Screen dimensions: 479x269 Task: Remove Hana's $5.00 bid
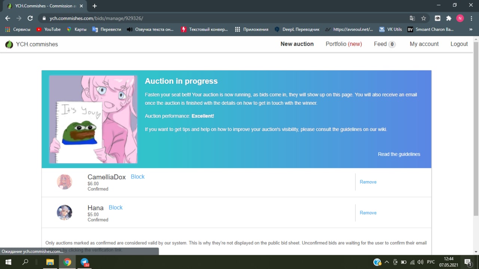coord(368,213)
